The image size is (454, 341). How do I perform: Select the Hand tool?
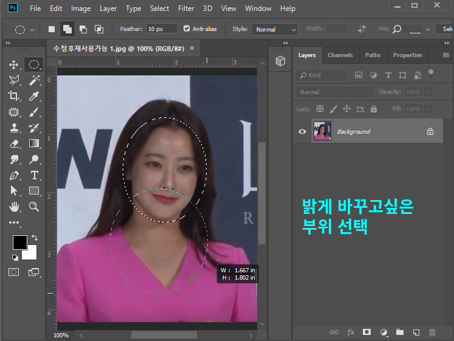[13, 207]
